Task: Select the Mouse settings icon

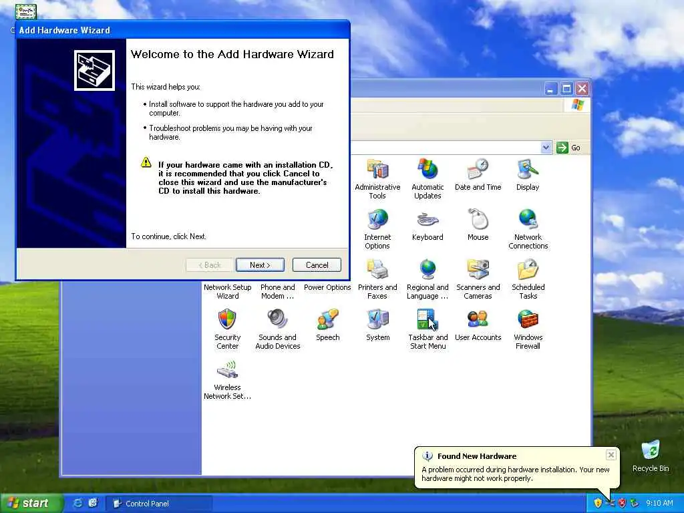Action: point(478,219)
